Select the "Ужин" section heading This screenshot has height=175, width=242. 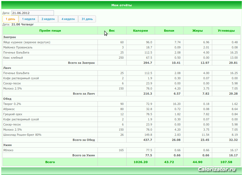7,145
